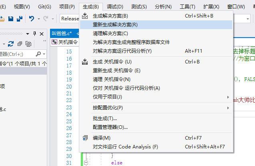Open the Redo history dropdown arrow
This screenshot has width=255, height=166.
click(x=53, y=19)
